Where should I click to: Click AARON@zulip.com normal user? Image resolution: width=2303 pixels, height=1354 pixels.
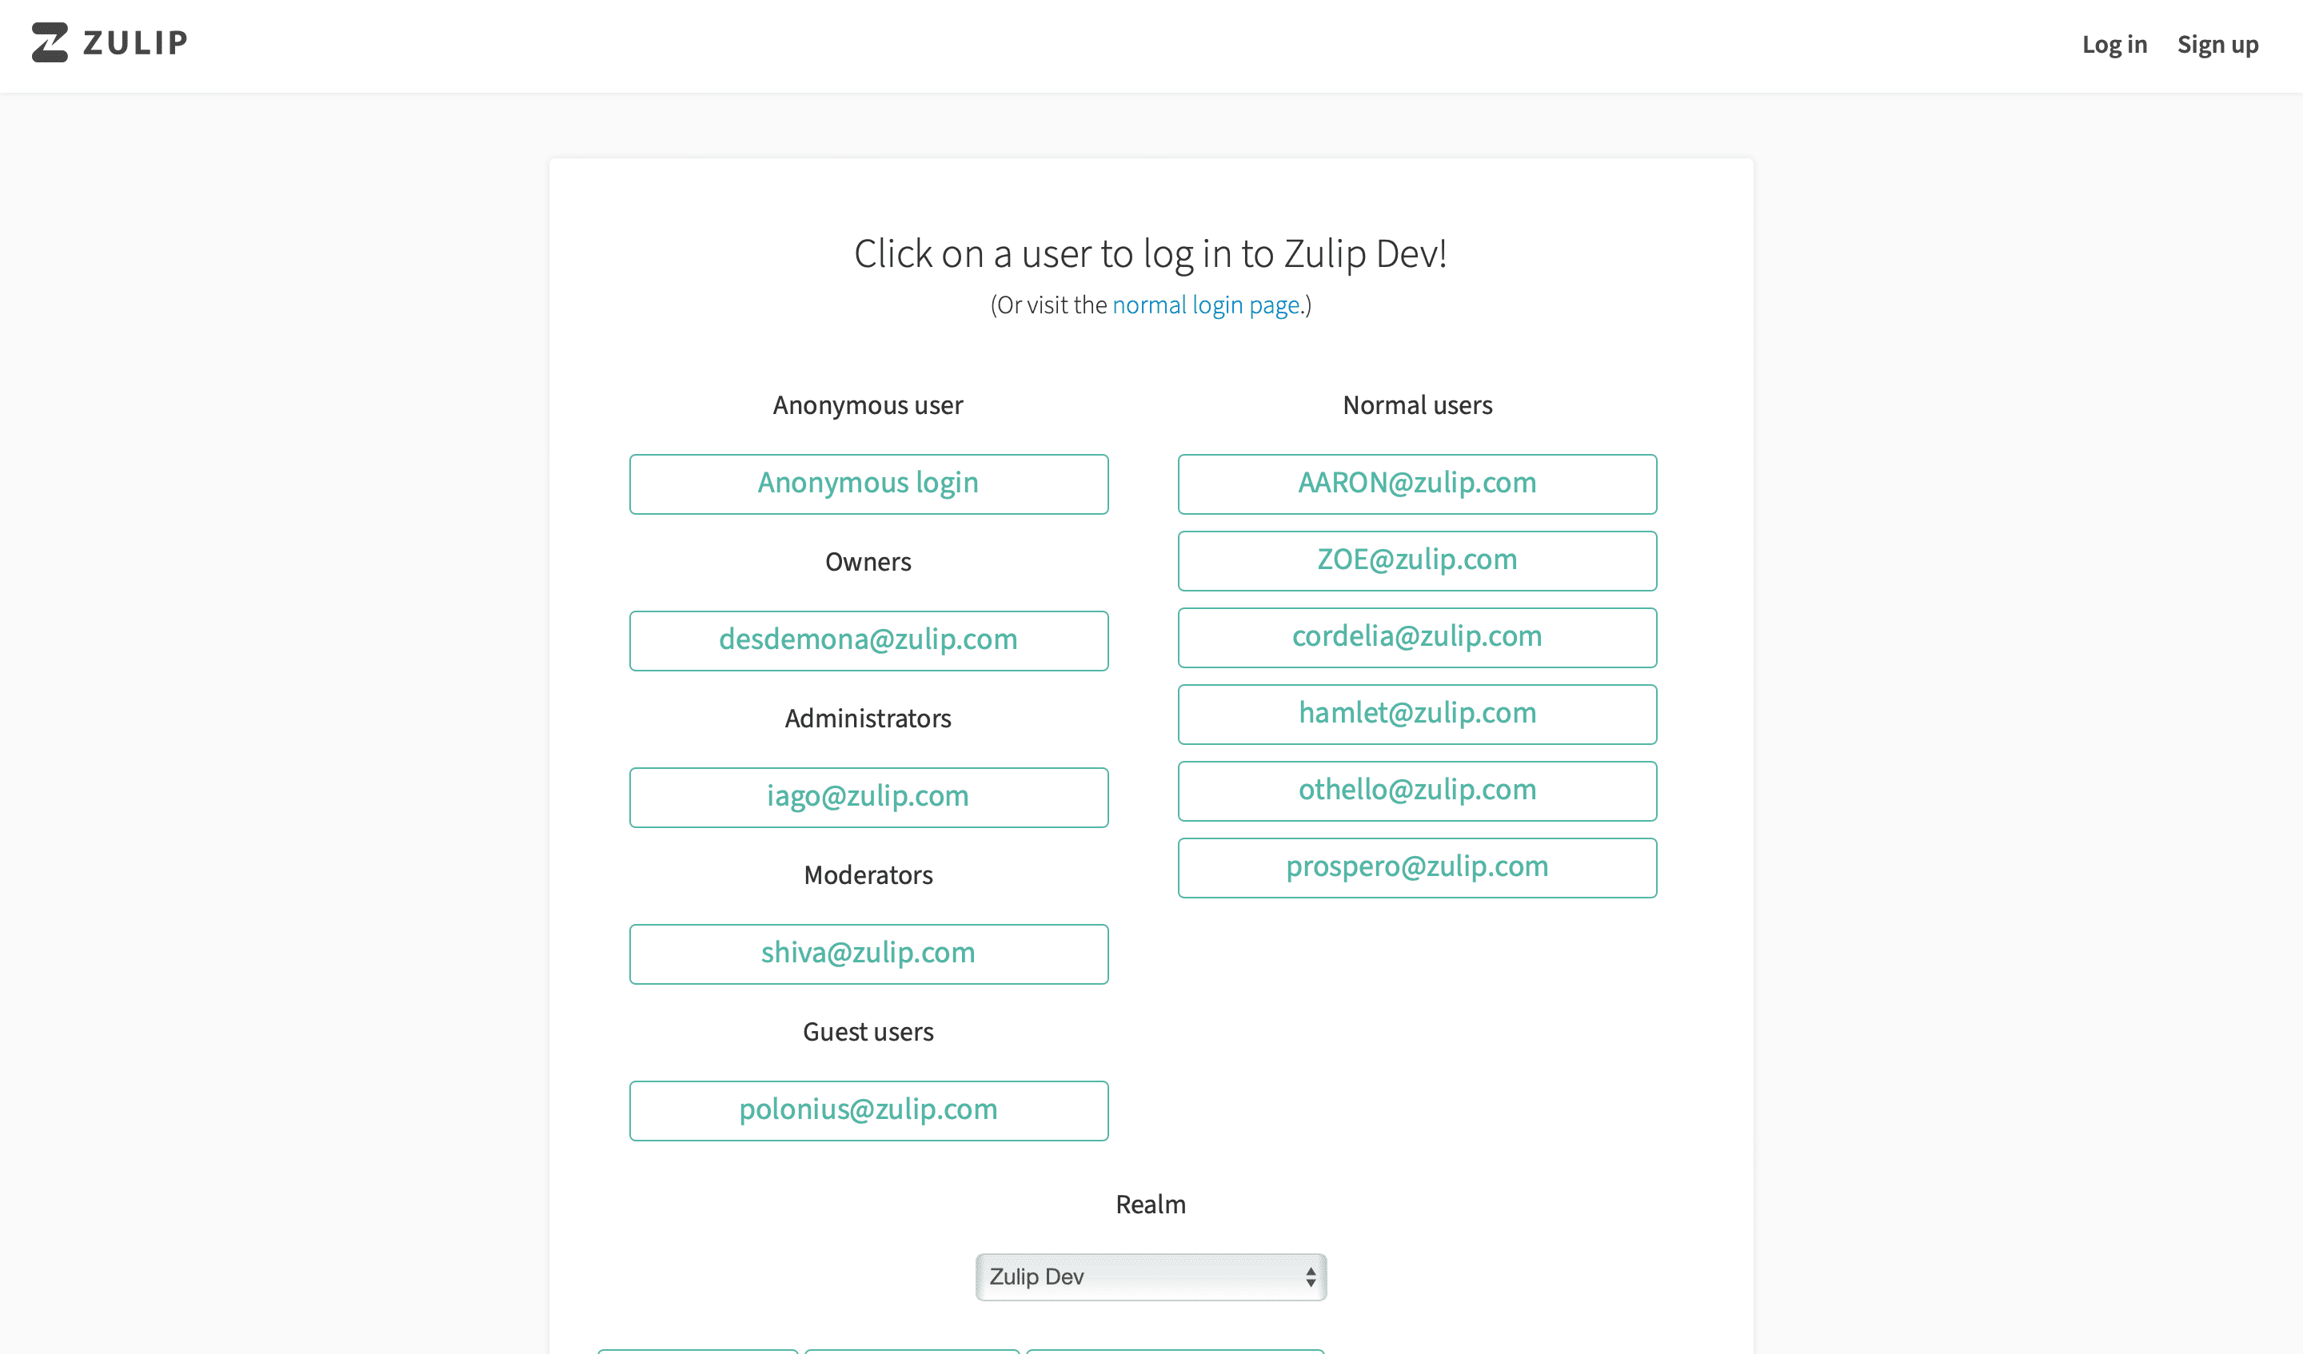tap(1416, 482)
